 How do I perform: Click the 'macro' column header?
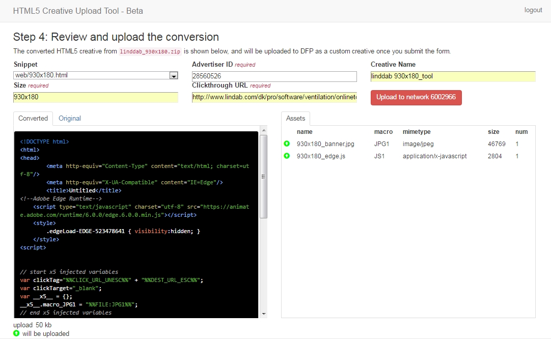pos(383,132)
